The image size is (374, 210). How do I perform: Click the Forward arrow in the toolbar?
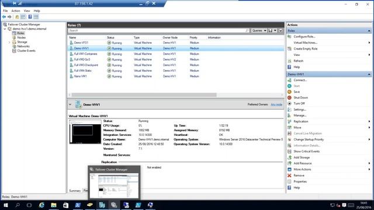pyautogui.click(x=9, y=17)
